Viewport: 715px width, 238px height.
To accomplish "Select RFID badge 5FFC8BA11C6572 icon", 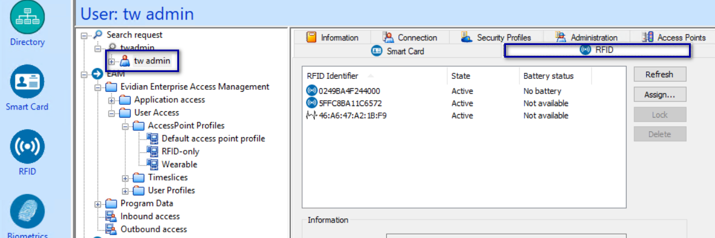I will pos(312,103).
